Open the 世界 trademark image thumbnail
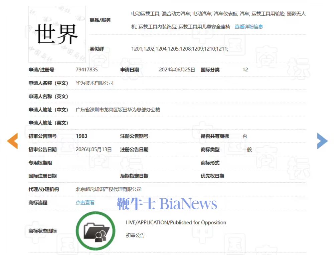The width and height of the screenshot is (334, 255). click(x=57, y=34)
